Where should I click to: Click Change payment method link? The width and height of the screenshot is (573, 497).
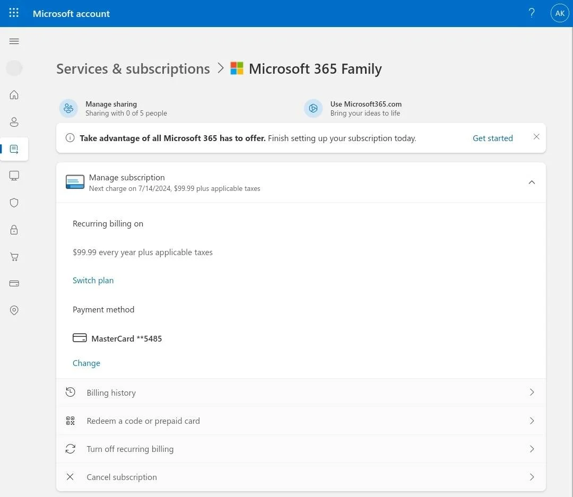[86, 363]
